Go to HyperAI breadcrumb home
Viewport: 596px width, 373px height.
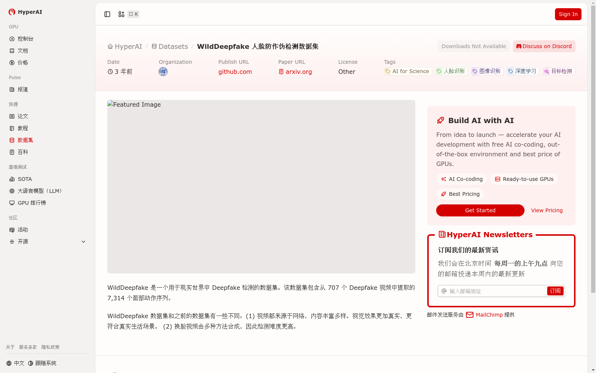[125, 47]
